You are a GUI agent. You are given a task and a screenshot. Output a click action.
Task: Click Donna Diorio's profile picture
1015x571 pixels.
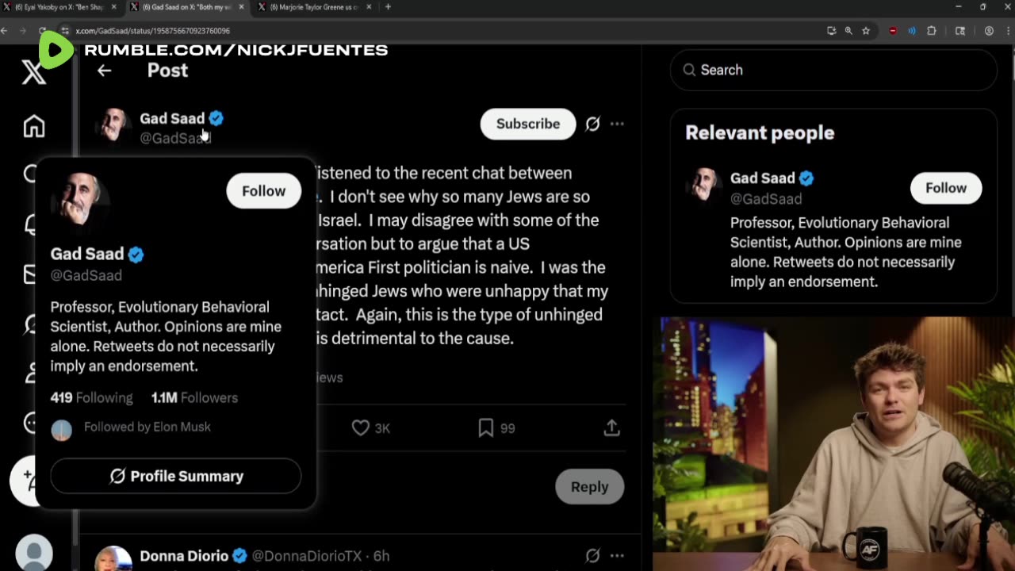[x=113, y=559]
